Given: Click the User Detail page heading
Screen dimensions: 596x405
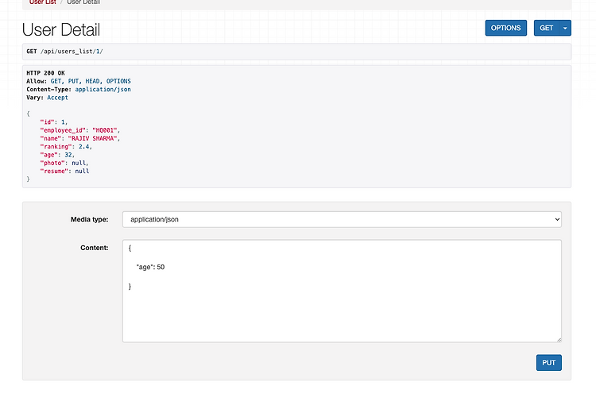Looking at the screenshot, I should pos(61,29).
